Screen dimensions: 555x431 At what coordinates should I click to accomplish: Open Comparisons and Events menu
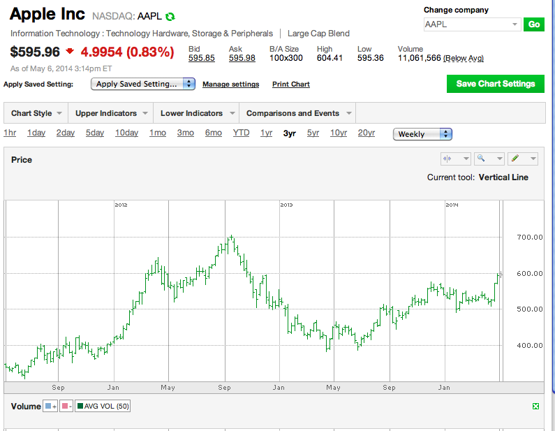(298, 113)
